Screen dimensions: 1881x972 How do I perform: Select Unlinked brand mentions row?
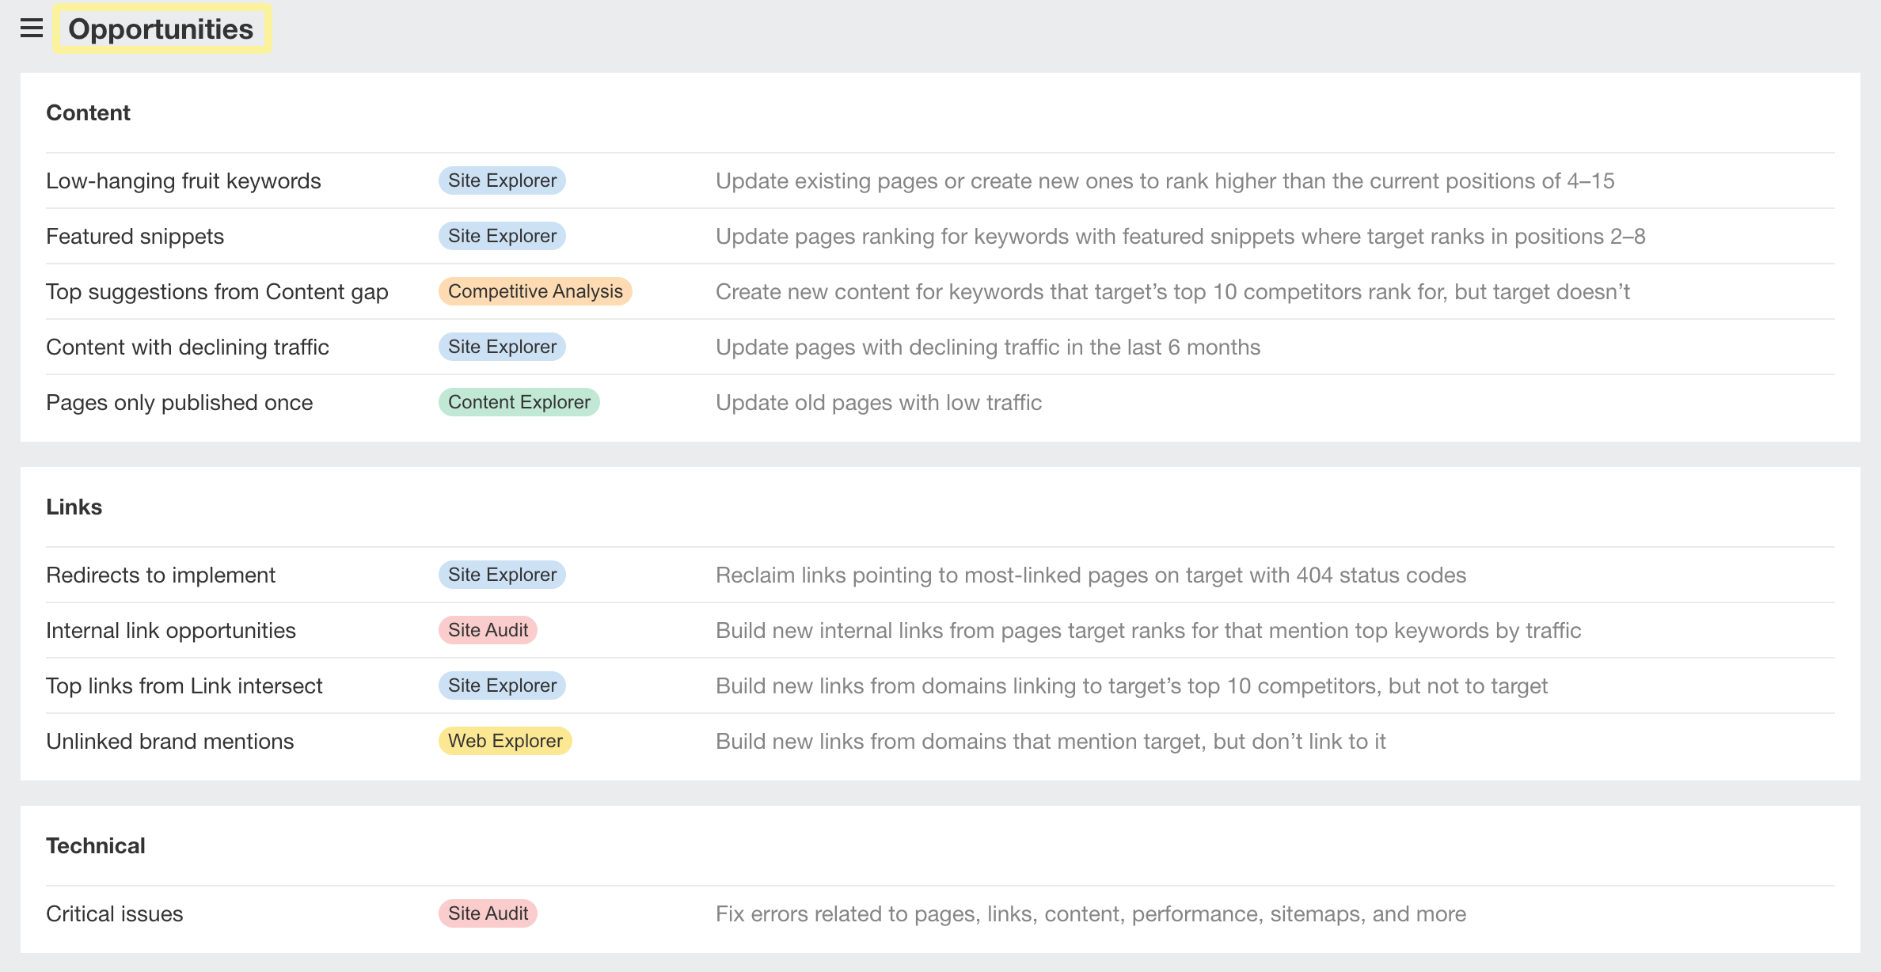tap(169, 741)
